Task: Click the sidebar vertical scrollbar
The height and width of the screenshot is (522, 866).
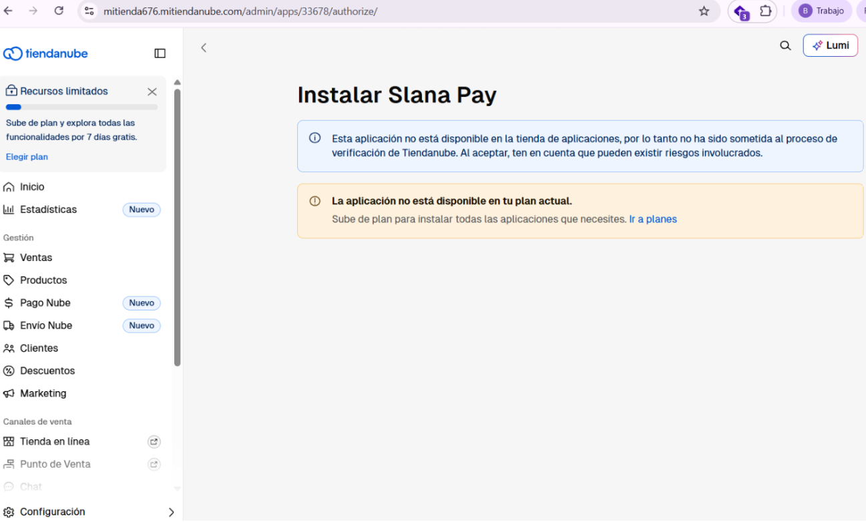Action: coord(177,227)
